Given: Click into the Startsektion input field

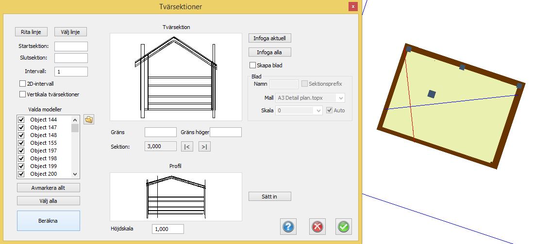Looking at the screenshot, I should pos(71,46).
